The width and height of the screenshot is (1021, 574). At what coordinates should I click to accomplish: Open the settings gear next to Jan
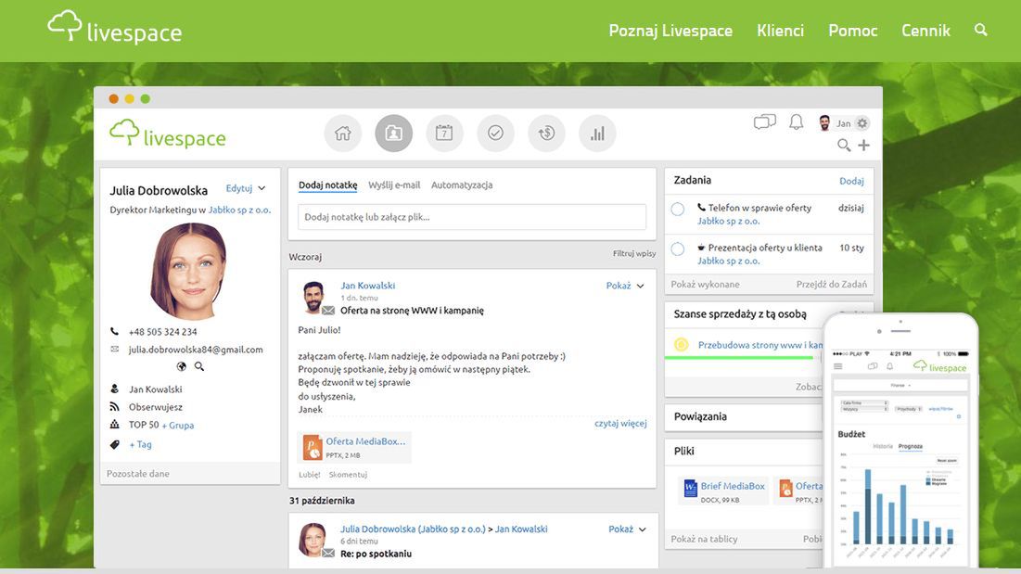pyautogui.click(x=861, y=122)
